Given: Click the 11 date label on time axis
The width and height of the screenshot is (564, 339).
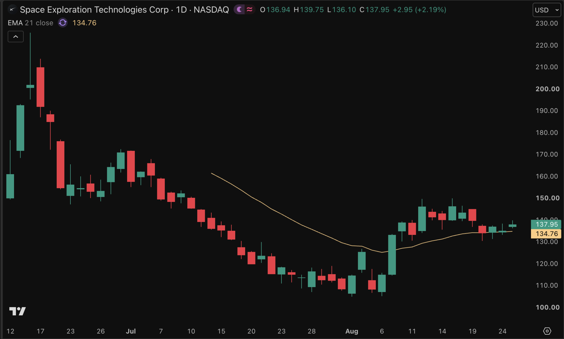Looking at the screenshot, I should click(x=412, y=331).
